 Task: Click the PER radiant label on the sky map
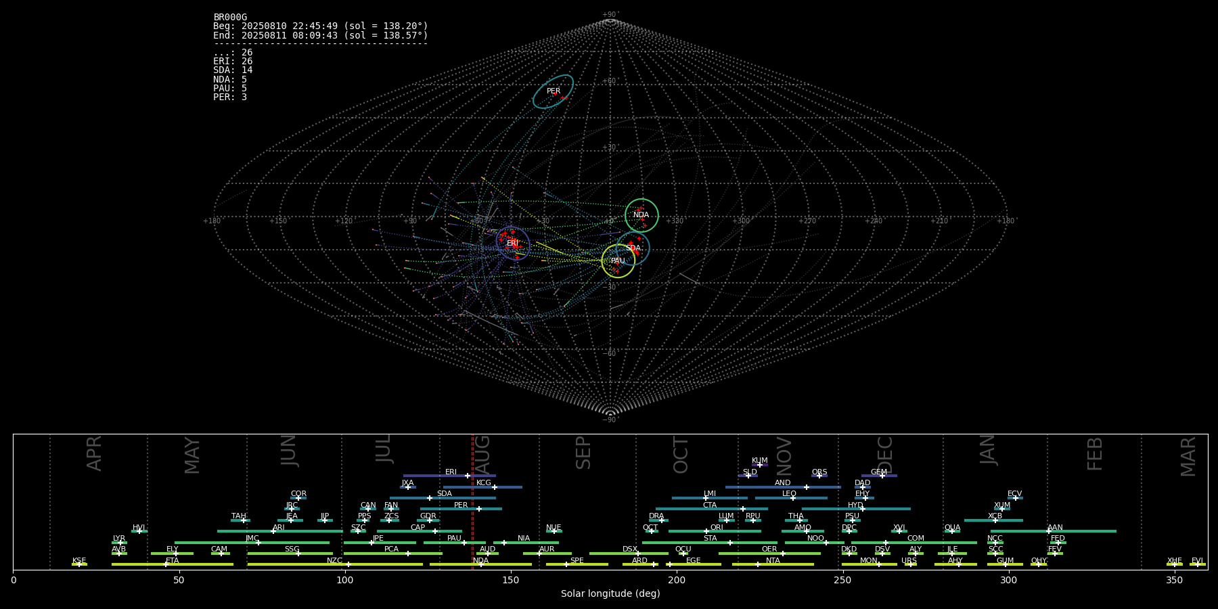click(554, 91)
